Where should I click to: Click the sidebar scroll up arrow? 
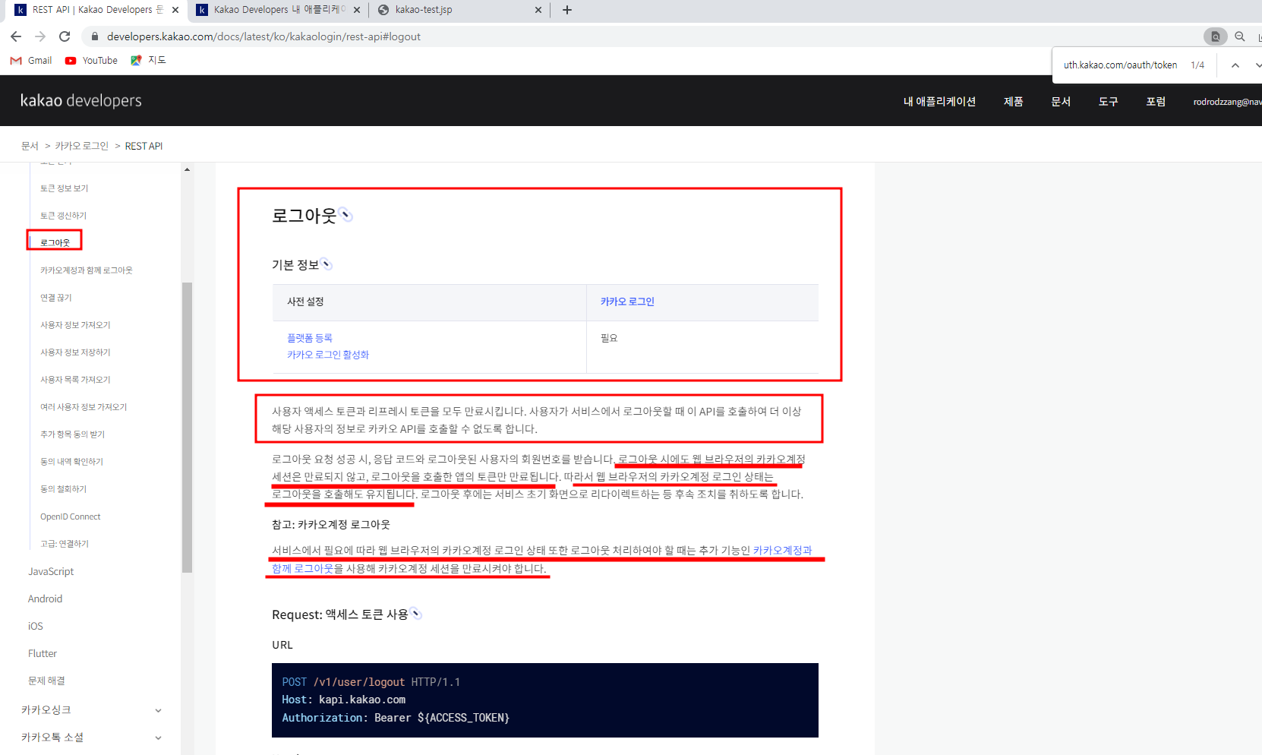tap(187, 169)
